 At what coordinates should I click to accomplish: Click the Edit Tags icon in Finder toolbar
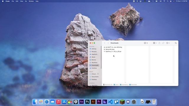click(163, 43)
